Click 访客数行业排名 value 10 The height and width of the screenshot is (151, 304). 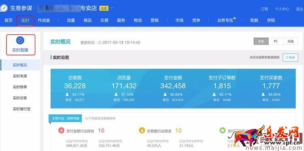pyautogui.click(x=178, y=130)
